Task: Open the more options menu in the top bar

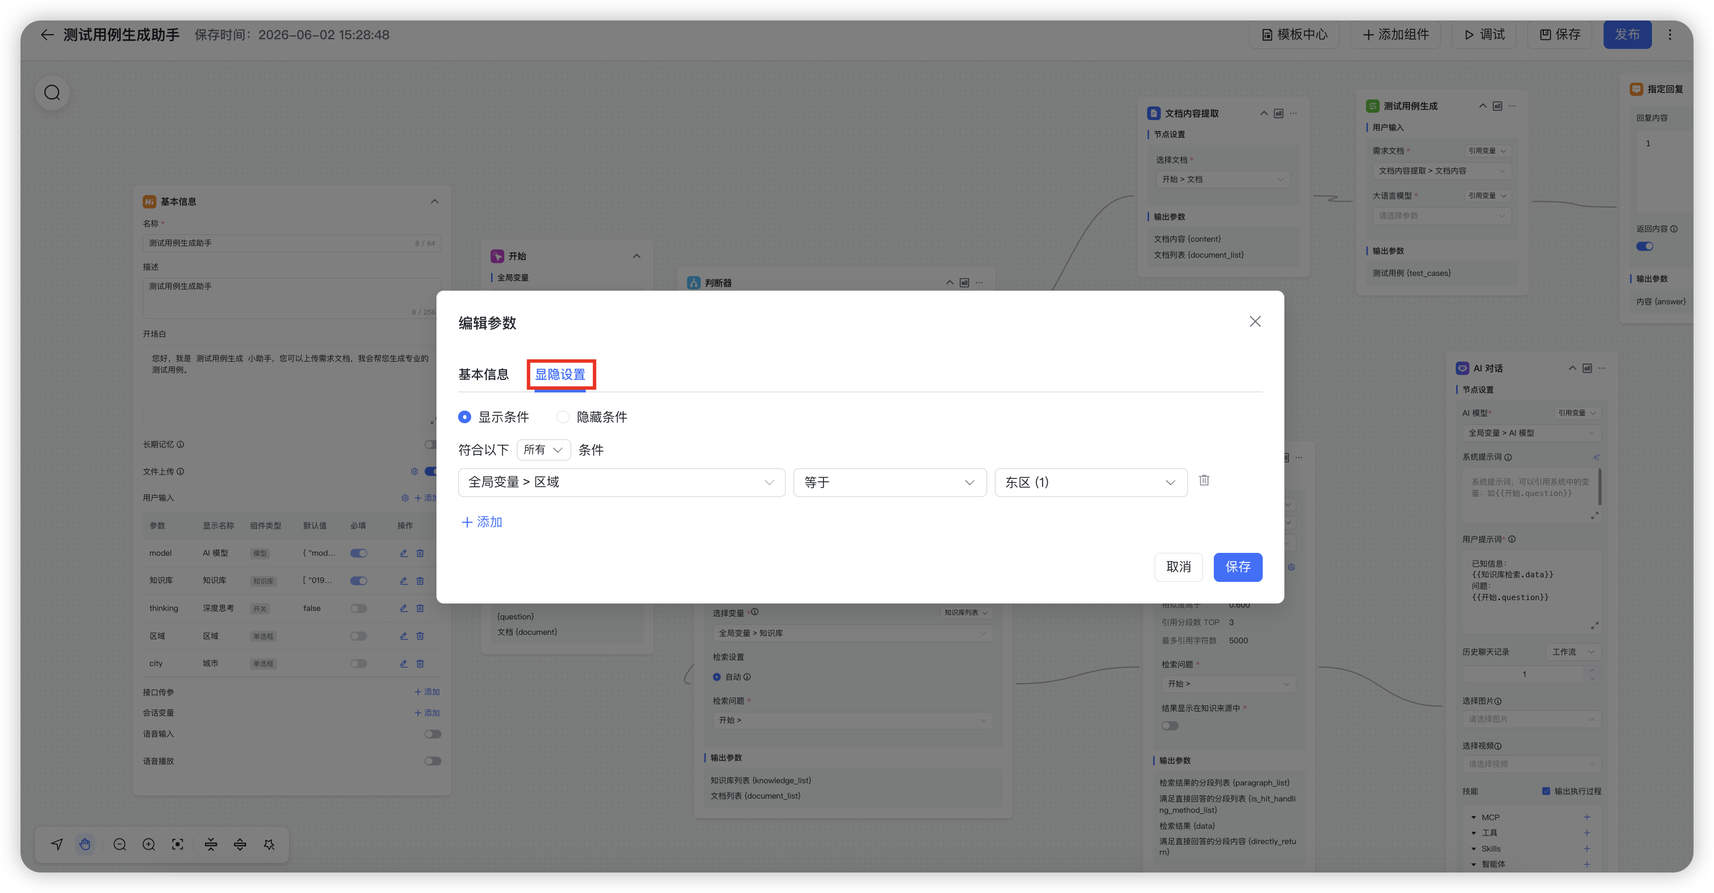Action: [1670, 35]
